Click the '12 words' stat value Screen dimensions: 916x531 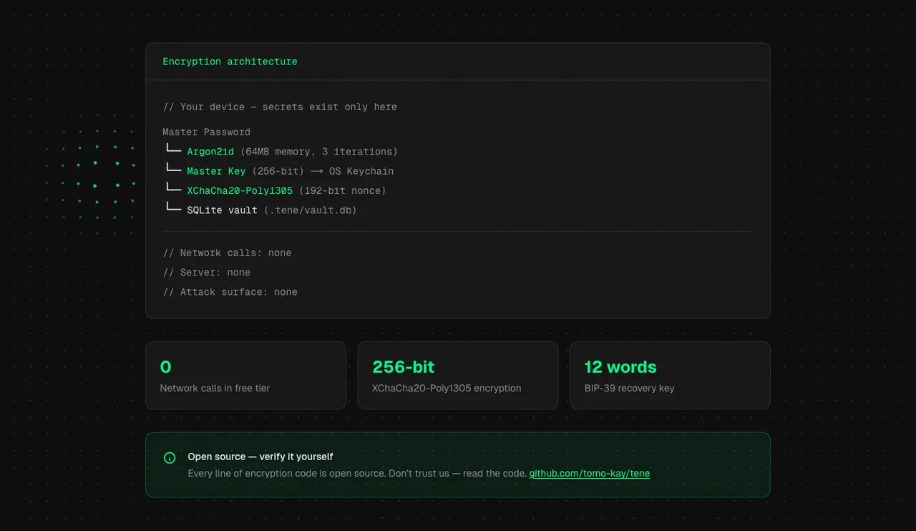tap(620, 367)
